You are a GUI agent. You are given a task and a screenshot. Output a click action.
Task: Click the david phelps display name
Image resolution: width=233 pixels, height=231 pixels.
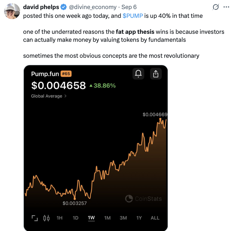(x=42, y=7)
